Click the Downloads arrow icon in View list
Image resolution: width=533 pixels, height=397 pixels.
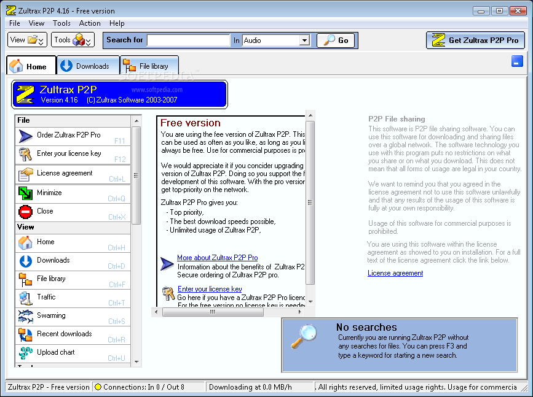pyautogui.click(x=25, y=261)
